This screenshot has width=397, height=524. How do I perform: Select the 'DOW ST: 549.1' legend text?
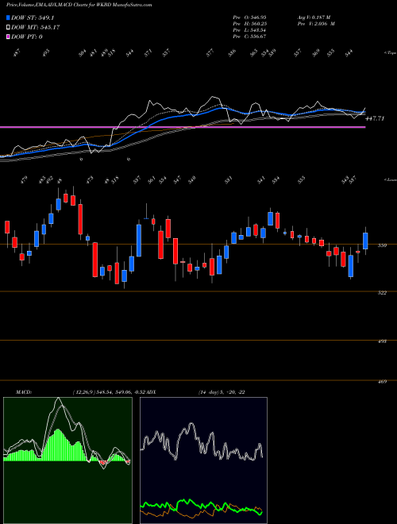pos(33,17)
